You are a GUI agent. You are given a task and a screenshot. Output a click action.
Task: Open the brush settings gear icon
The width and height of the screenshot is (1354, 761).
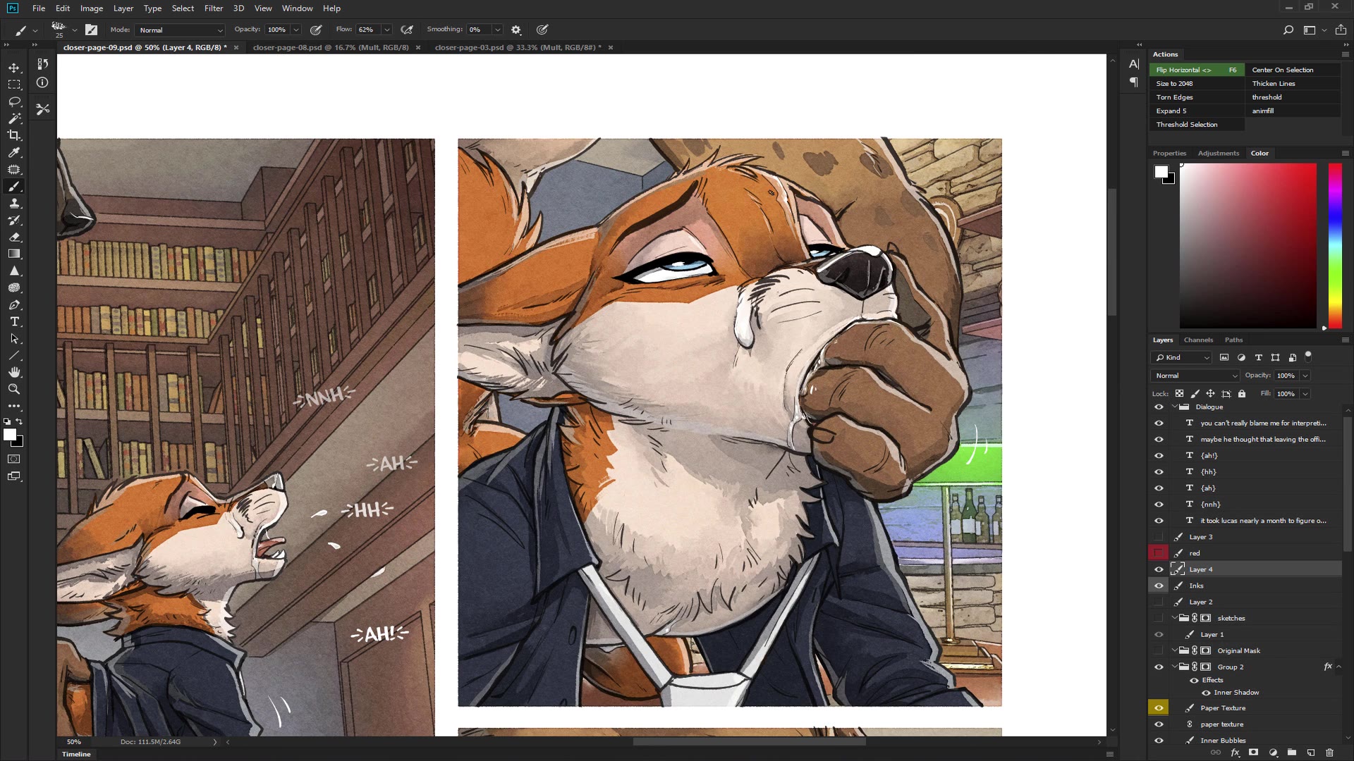pyautogui.click(x=516, y=30)
